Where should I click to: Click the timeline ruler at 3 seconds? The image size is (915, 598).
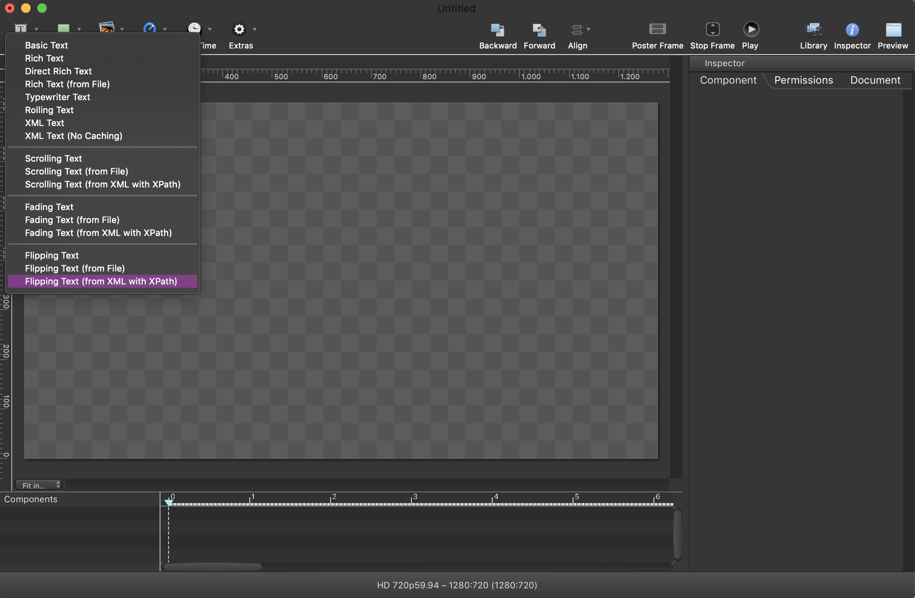coord(412,500)
